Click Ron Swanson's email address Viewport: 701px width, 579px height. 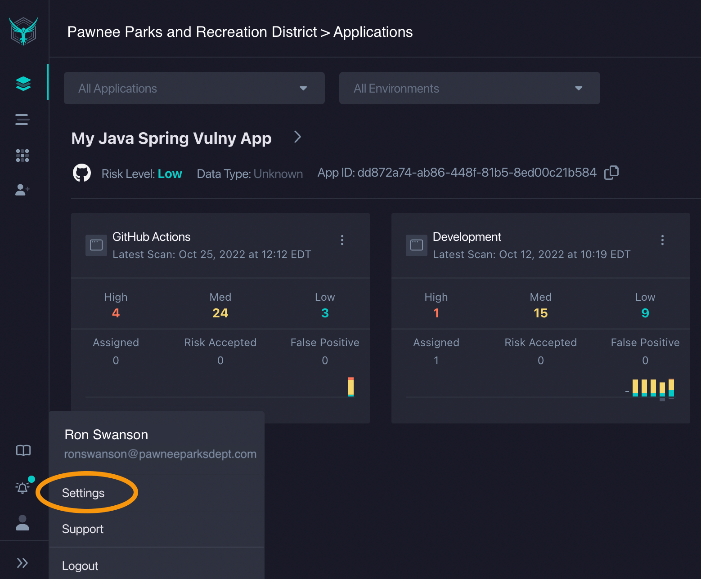tap(160, 454)
